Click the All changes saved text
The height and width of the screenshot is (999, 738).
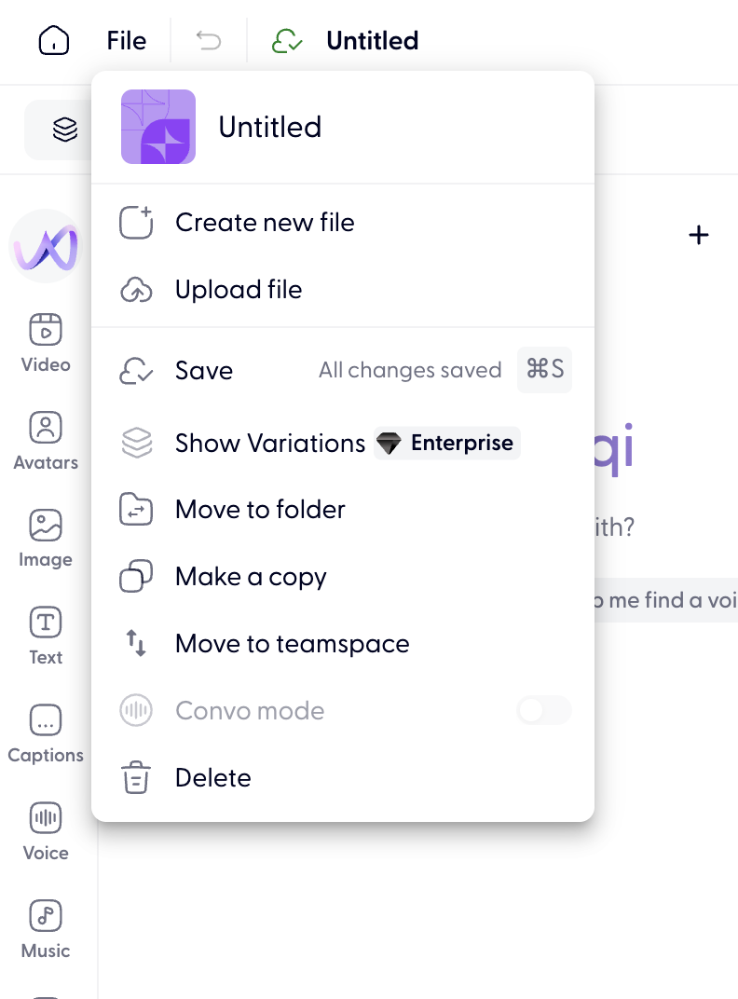tap(410, 370)
